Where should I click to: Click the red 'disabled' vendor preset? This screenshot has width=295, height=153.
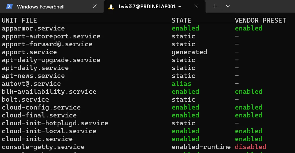(x=251, y=147)
